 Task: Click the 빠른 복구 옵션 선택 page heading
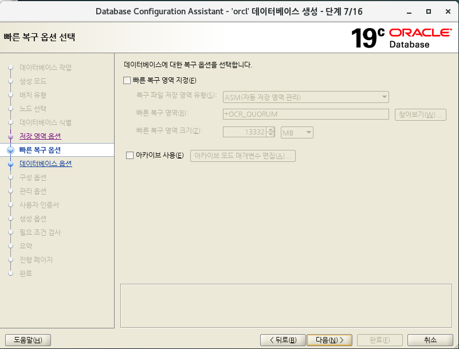40,37
